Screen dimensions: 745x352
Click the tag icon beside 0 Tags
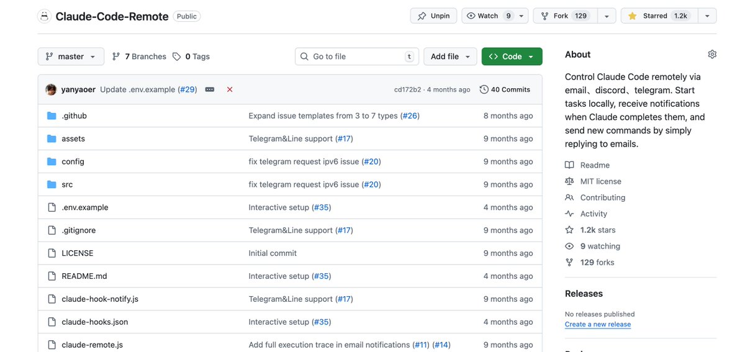177,56
